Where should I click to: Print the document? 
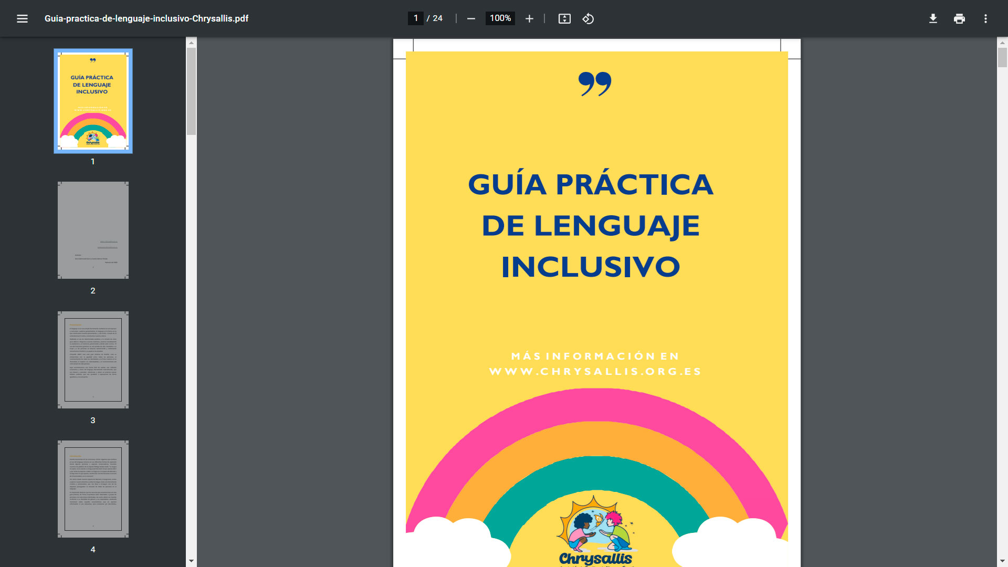(x=959, y=19)
